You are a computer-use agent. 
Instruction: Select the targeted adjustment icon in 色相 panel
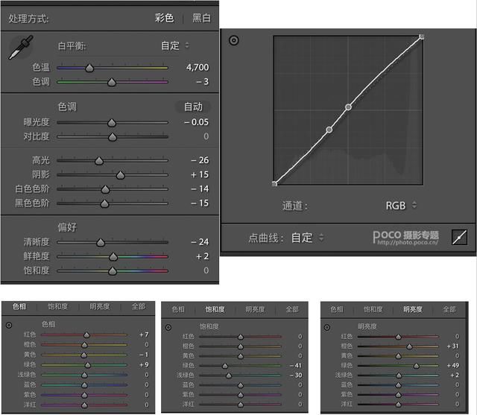9,325
